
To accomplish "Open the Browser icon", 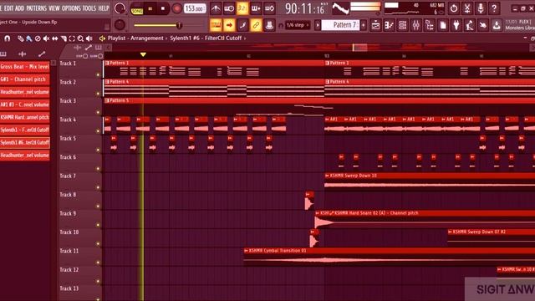I will pos(430,25).
